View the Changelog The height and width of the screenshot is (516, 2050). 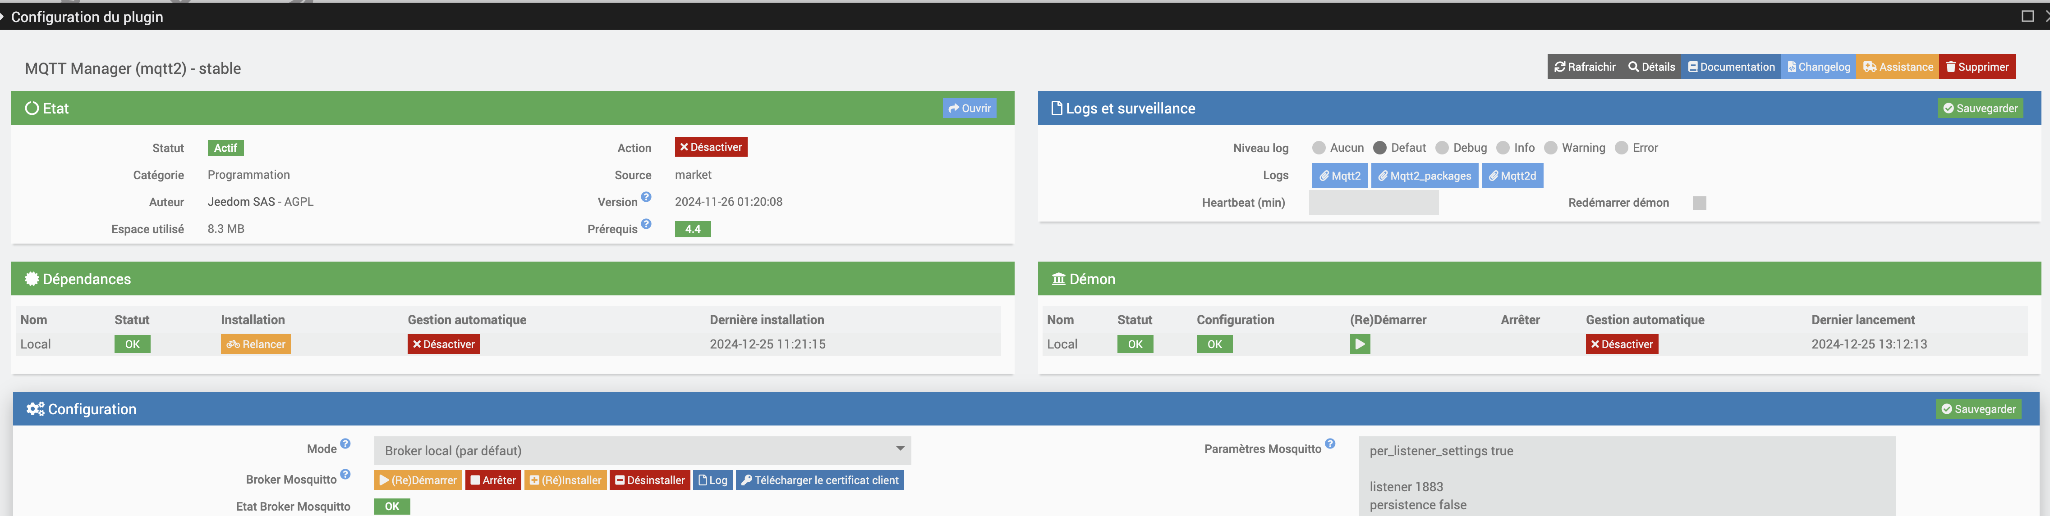1818,67
